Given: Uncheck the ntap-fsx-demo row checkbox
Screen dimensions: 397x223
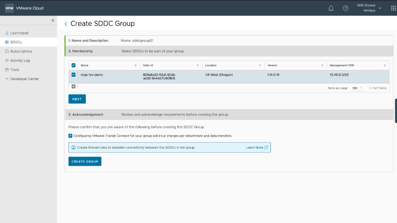Looking at the screenshot, I should [x=73, y=75].
